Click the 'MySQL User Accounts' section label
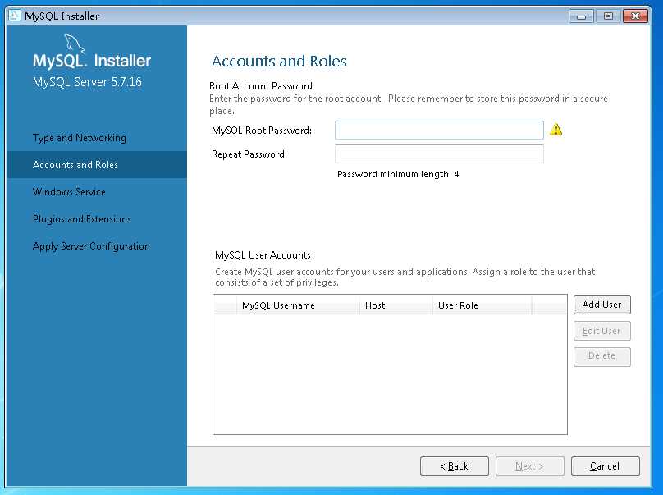Image resolution: width=663 pixels, height=495 pixels. 263,255
